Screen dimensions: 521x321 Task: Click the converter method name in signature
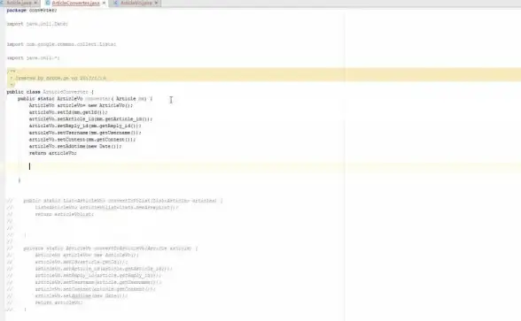pyautogui.click(x=97, y=99)
